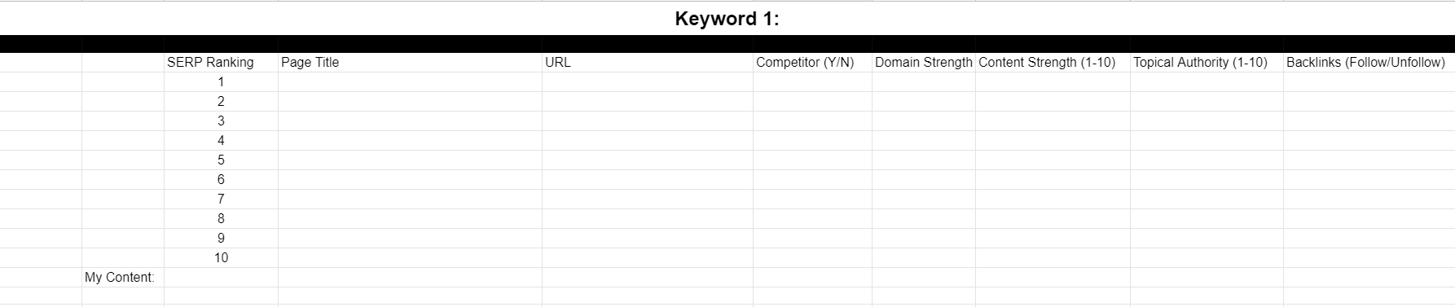The height and width of the screenshot is (307, 1455).
Task: Click the SERP Ranking header cell
Action: (x=221, y=63)
